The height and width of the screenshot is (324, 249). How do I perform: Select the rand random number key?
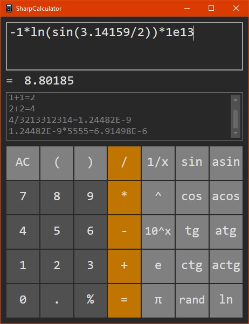click(192, 301)
